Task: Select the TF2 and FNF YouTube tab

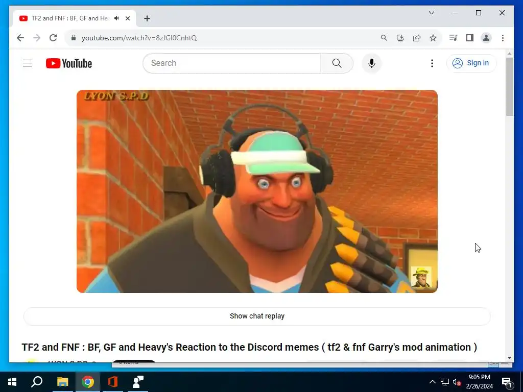Action: (x=69, y=18)
